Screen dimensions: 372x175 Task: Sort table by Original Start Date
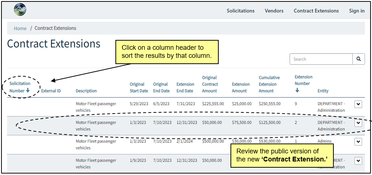(x=139, y=87)
